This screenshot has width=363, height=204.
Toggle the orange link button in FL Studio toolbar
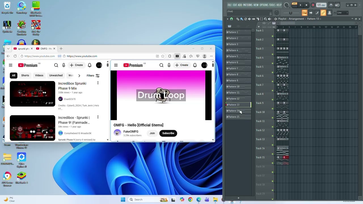tap(323, 13)
